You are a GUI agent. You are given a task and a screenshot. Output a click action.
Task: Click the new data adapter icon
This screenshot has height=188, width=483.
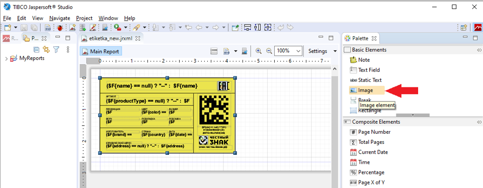83,28
